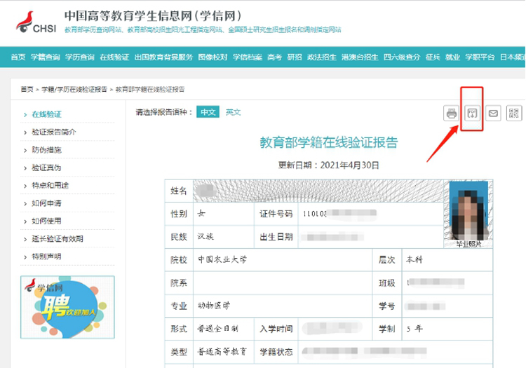Switch report language to 英文
Viewport: 526px width, 368px height.
pyautogui.click(x=233, y=112)
